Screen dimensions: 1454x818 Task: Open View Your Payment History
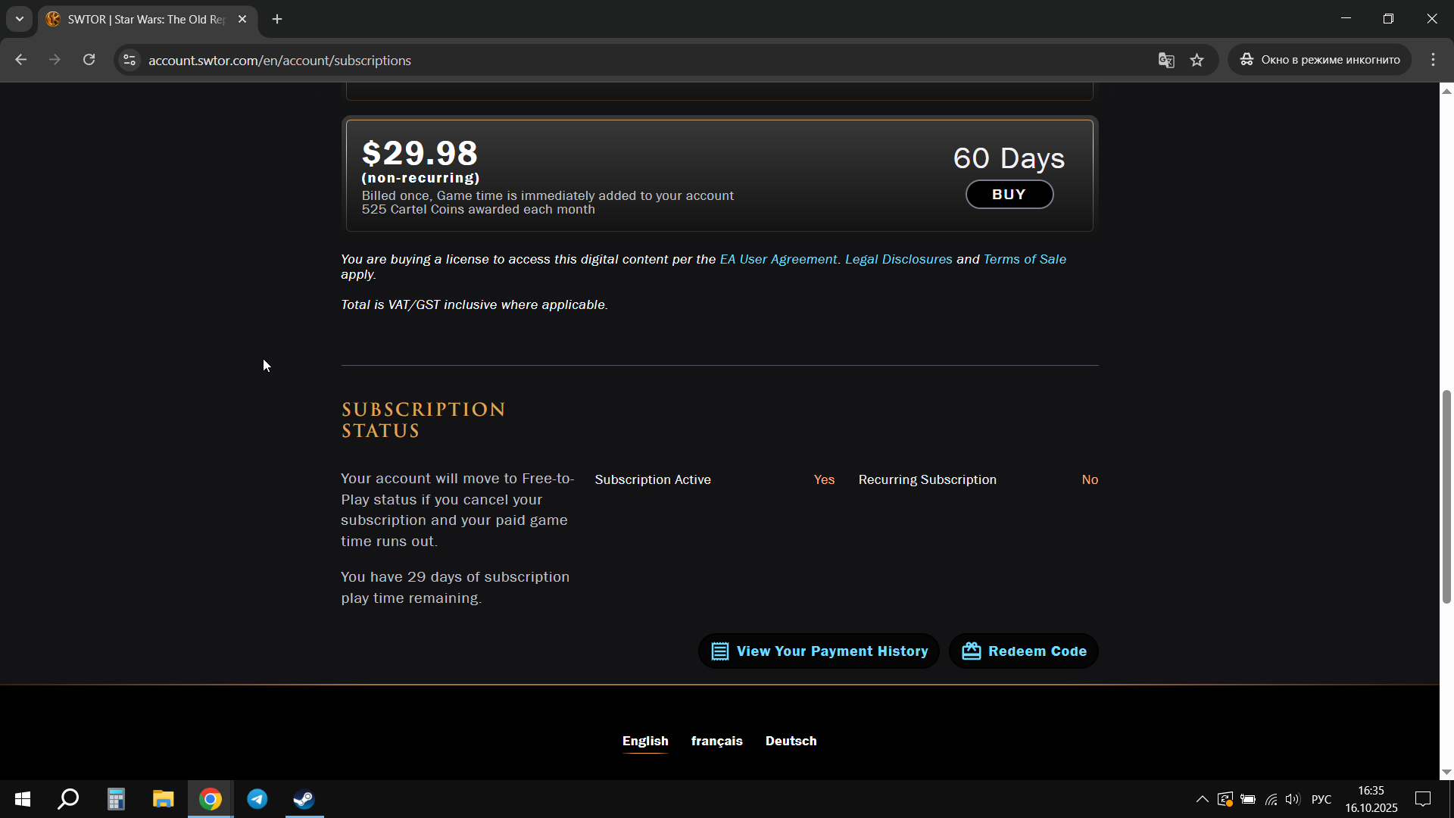click(x=819, y=651)
